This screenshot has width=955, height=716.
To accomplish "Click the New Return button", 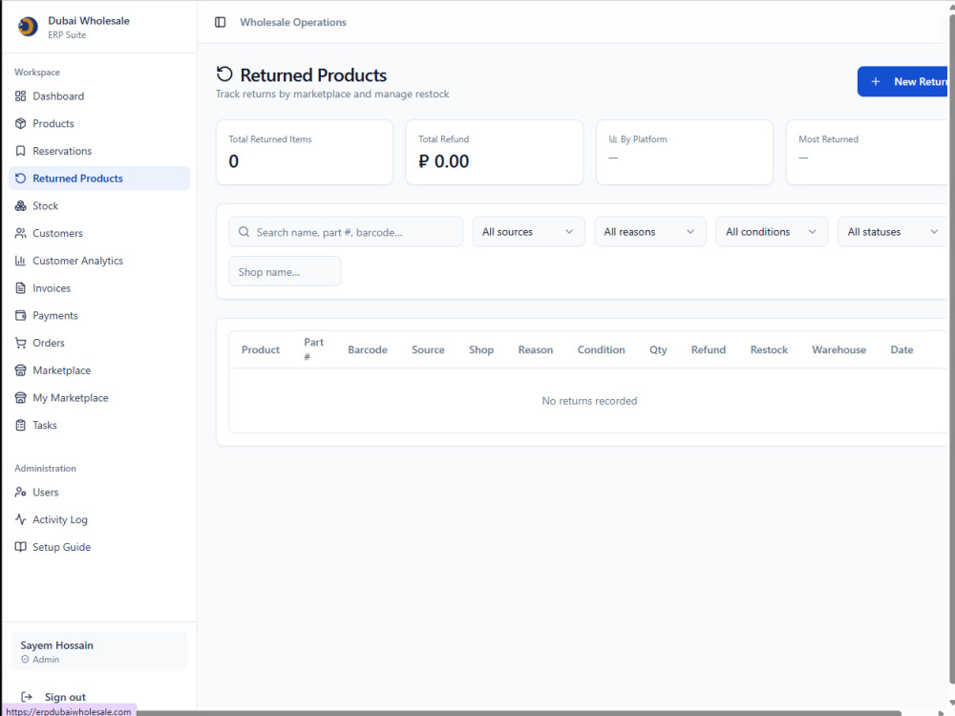I will [x=902, y=81].
